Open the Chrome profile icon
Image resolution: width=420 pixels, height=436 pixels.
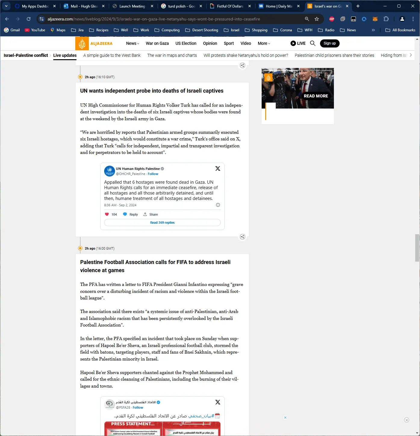click(x=402, y=19)
